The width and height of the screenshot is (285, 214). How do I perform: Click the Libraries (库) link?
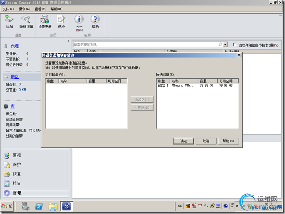tap(12, 107)
